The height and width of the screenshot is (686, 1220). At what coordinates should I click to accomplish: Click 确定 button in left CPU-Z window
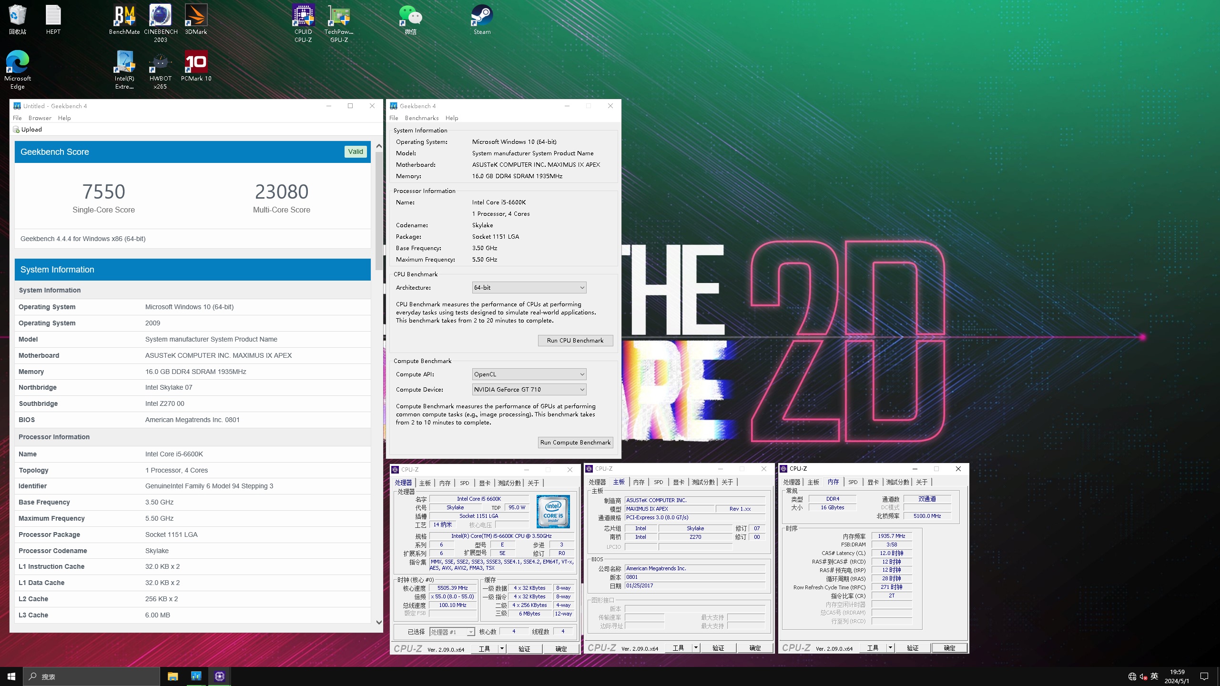(561, 649)
